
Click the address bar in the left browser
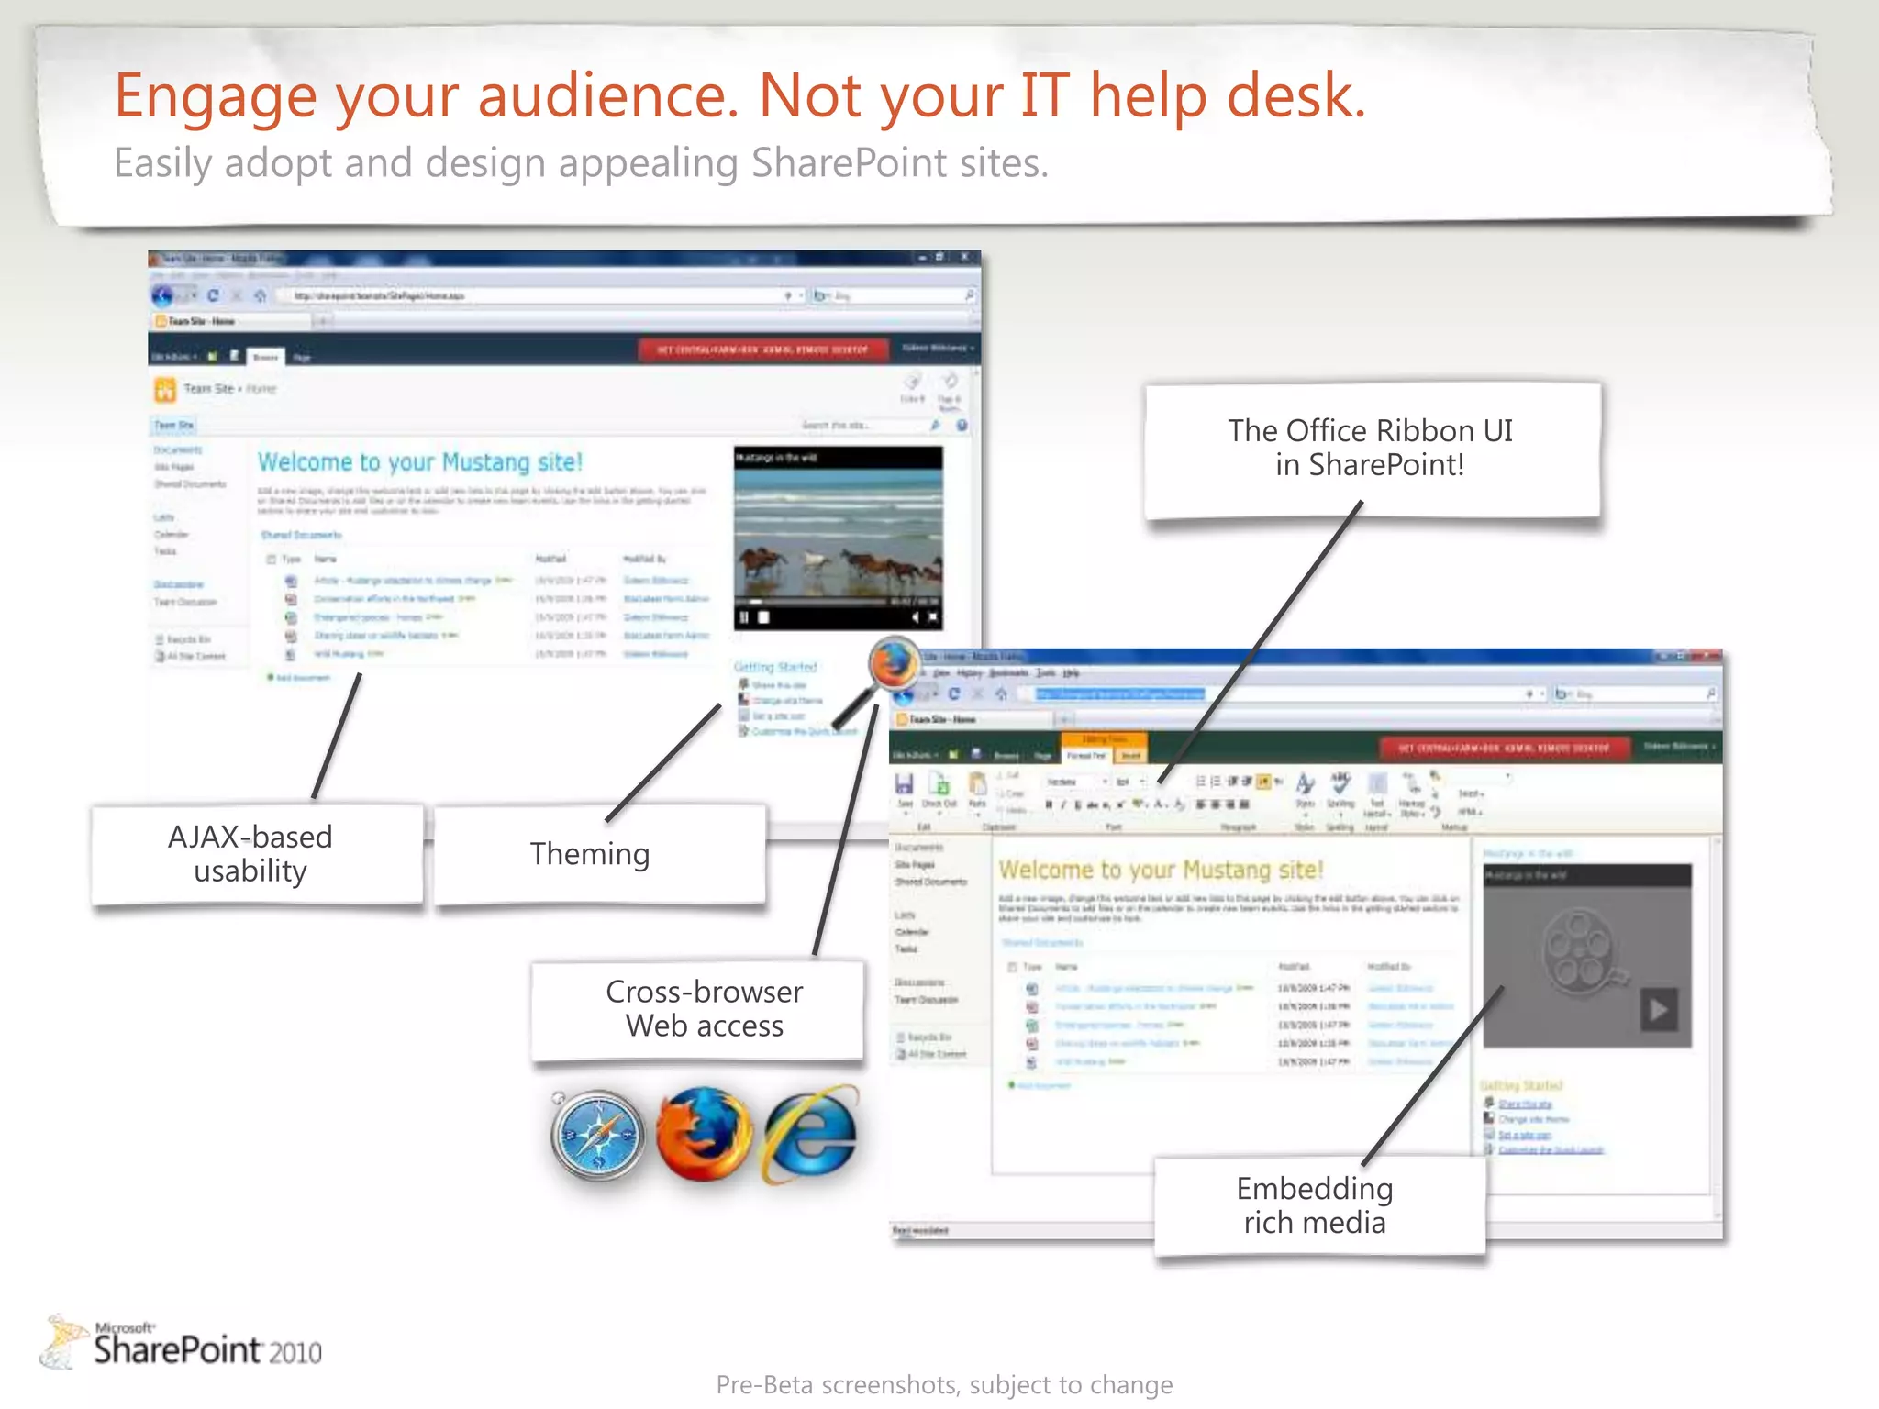(542, 295)
